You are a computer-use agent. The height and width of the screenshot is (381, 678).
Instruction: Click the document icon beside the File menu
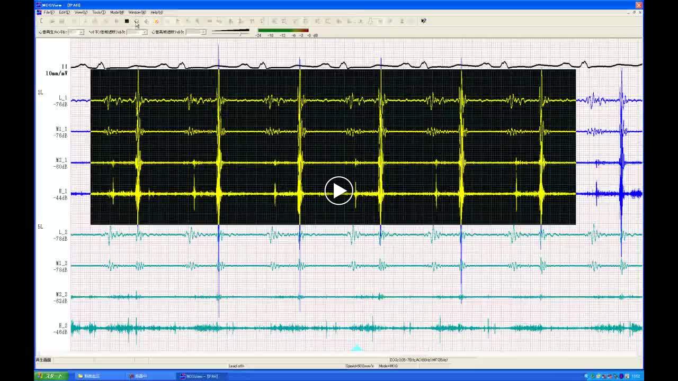pyautogui.click(x=39, y=12)
